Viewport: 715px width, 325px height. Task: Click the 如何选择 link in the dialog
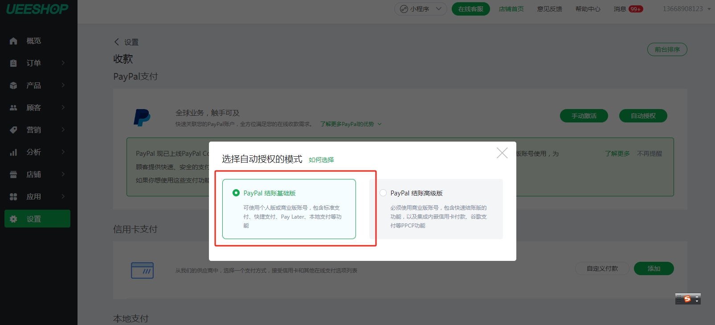[x=321, y=160]
